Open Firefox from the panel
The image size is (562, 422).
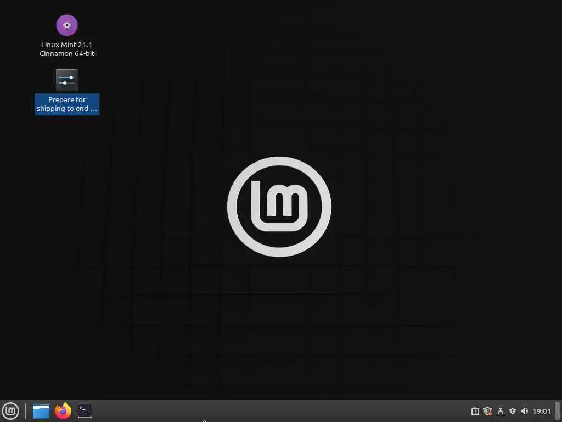pos(63,411)
